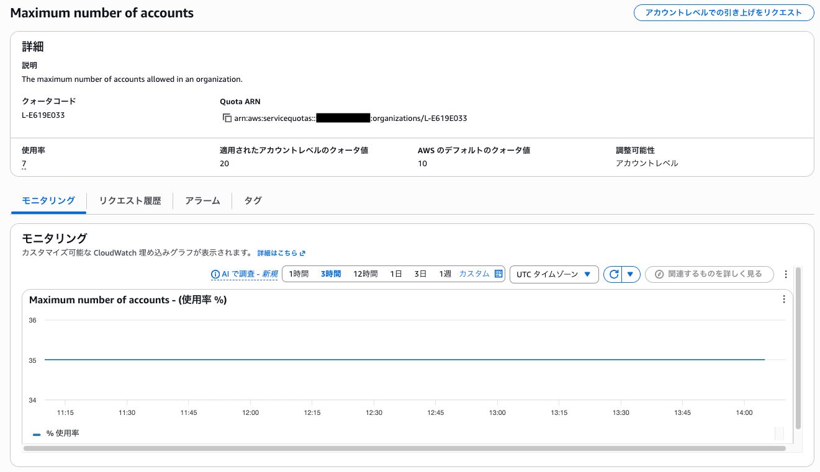Image resolution: width=820 pixels, height=472 pixels.
Task: Select the 12時間 time range
Action: point(366,274)
